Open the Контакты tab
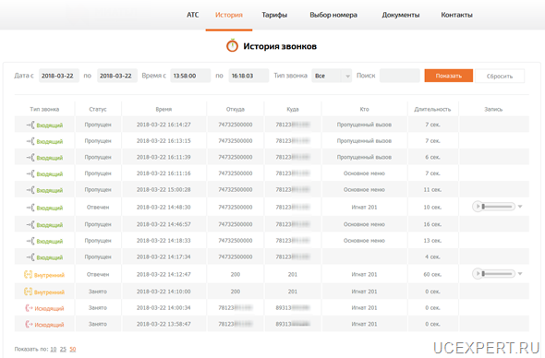This screenshot has width=545, height=358. 456,15
